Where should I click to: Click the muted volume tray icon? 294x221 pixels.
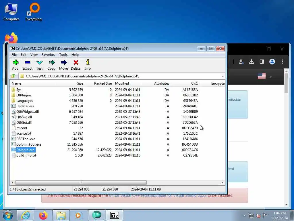[x=258, y=216]
